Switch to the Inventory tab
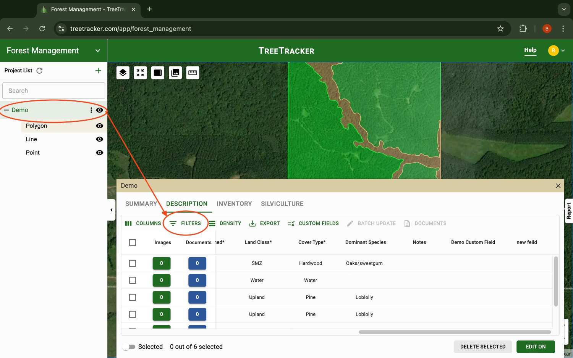This screenshot has width=573, height=358. tap(234, 203)
